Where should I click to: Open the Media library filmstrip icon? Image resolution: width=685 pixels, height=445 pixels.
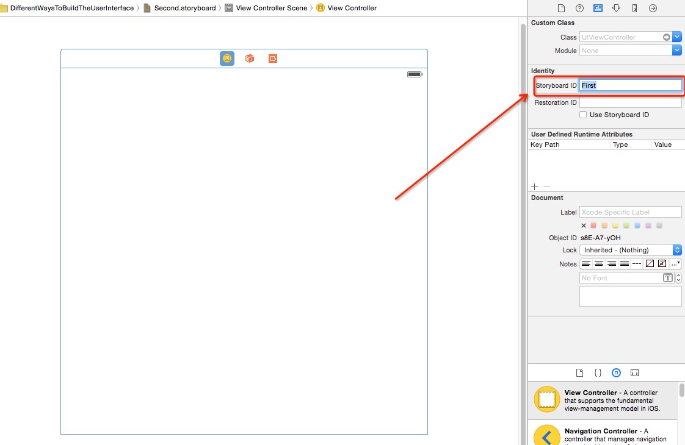tap(634, 372)
